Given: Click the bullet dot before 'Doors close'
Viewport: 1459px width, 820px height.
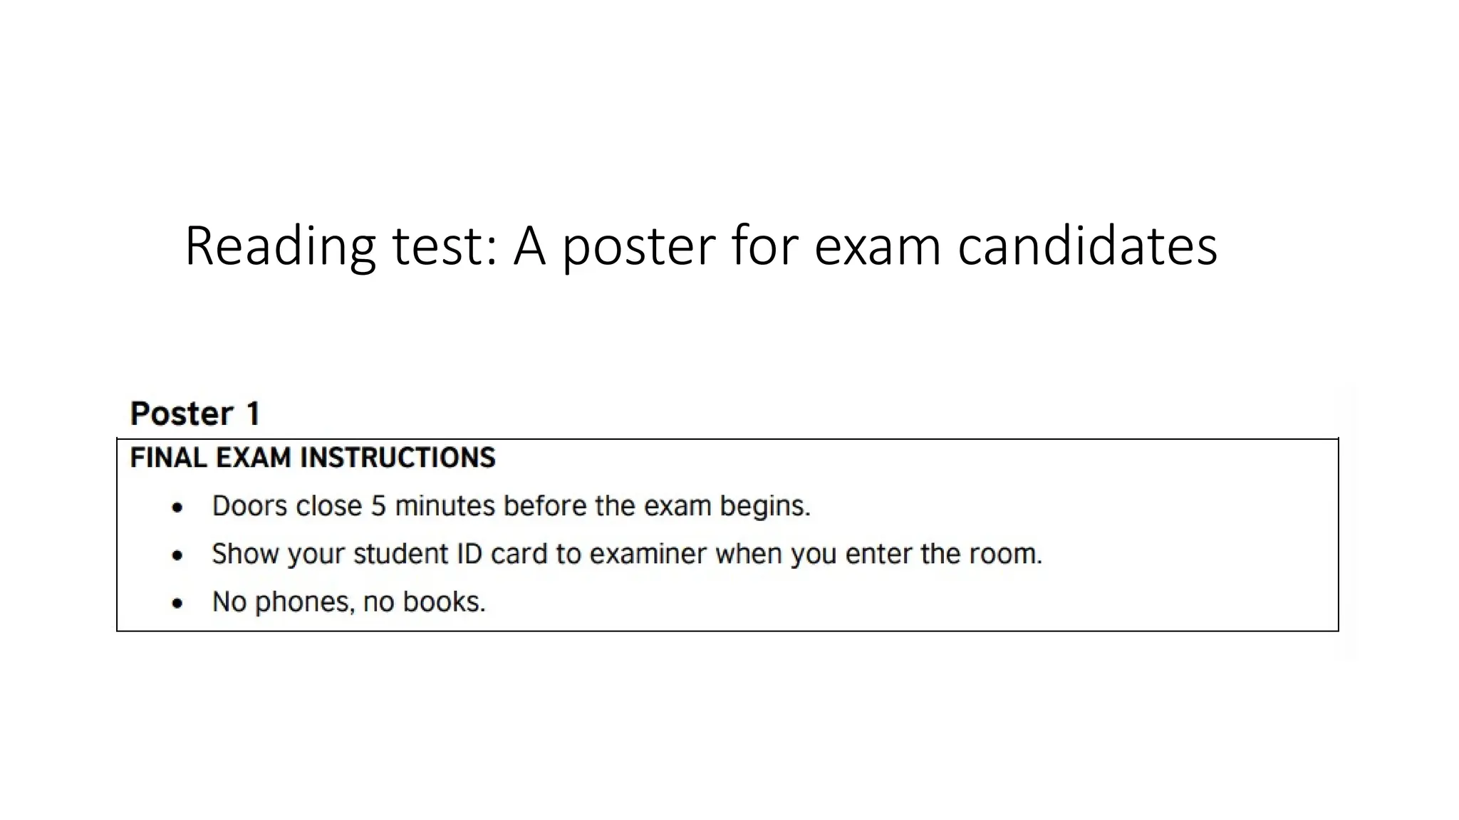Looking at the screenshot, I should point(177,508).
